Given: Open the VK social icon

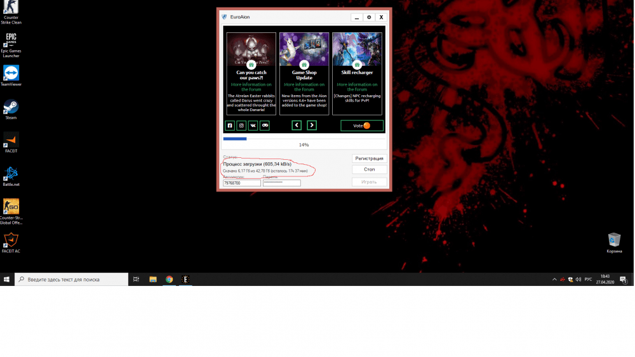Looking at the screenshot, I should 253,126.
